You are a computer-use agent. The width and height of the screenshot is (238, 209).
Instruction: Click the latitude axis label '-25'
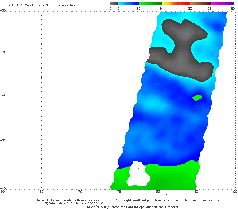pyautogui.click(x=3, y=52)
